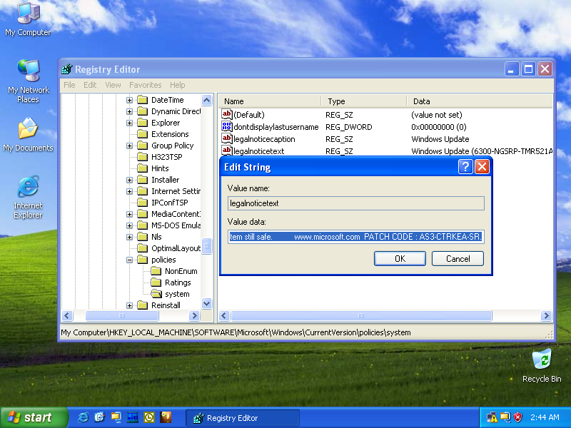The width and height of the screenshot is (571, 428).
Task: Click the network warning icon in system tray
Action: point(492,417)
